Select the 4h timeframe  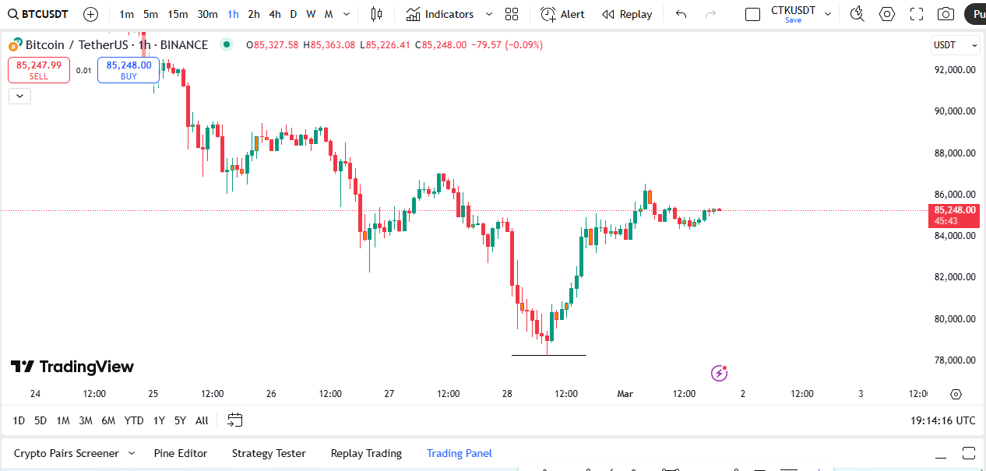pos(275,14)
